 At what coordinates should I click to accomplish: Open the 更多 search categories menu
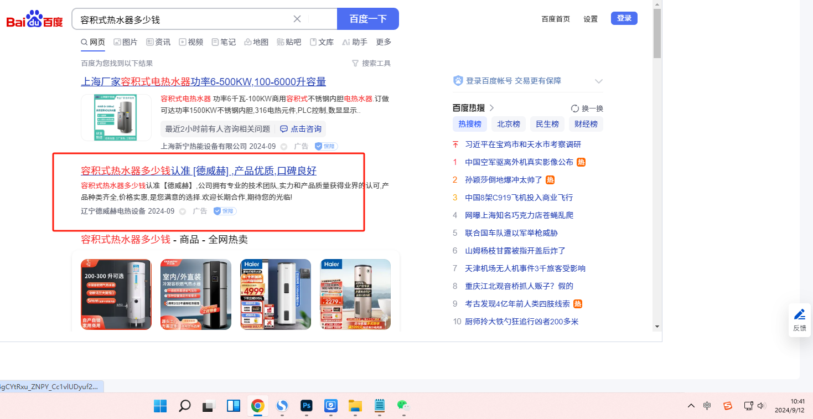(x=384, y=42)
